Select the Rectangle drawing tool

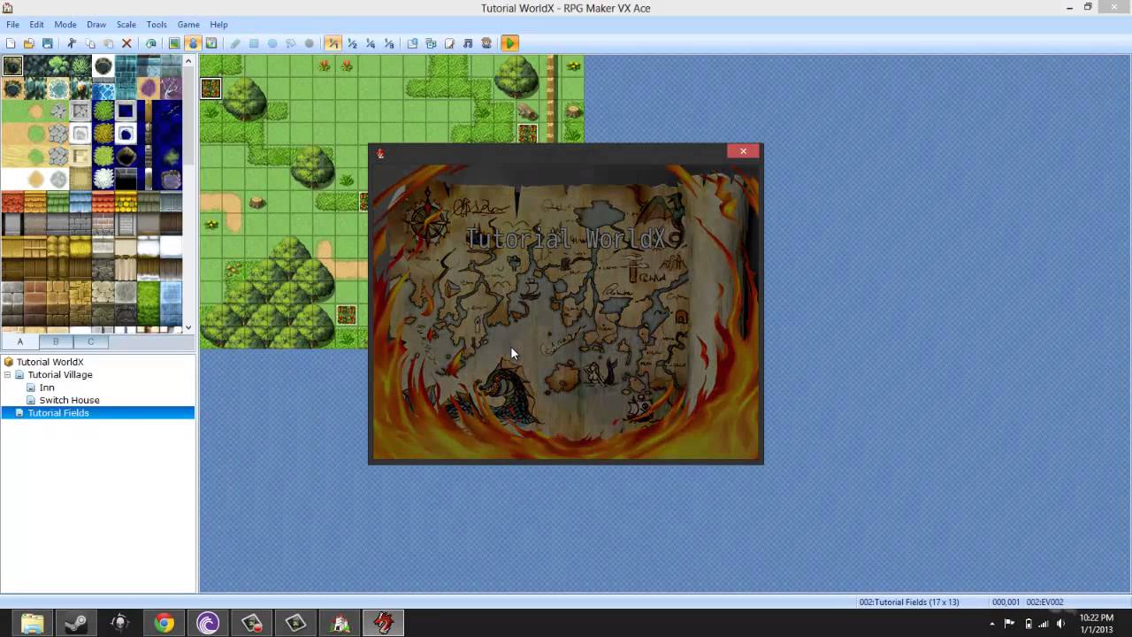click(254, 43)
